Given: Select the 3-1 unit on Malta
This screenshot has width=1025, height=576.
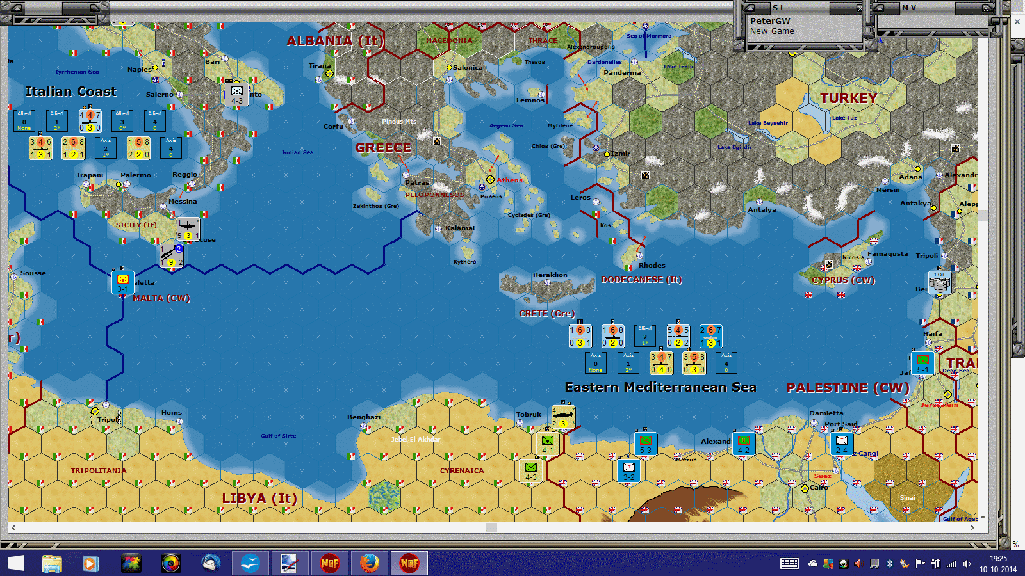Looking at the screenshot, I should pyautogui.click(x=122, y=283).
